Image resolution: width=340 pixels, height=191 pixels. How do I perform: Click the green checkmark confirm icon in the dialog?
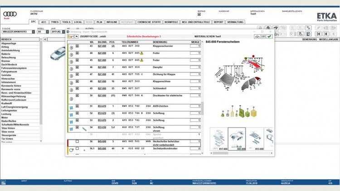tap(269, 36)
